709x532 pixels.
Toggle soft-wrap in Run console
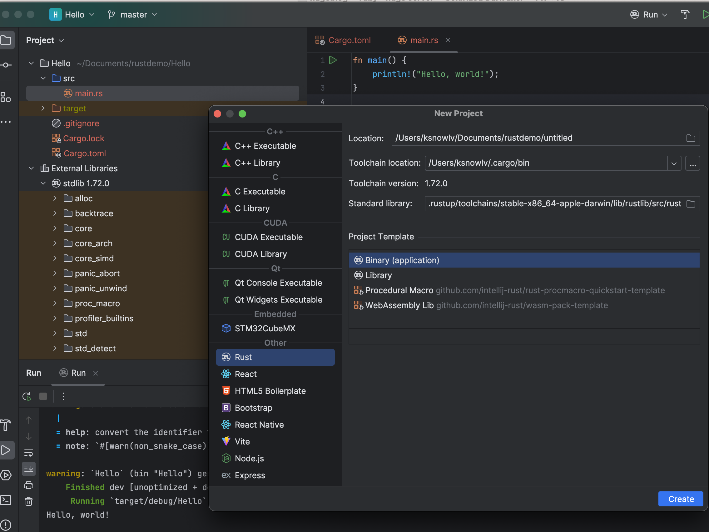coord(29,453)
